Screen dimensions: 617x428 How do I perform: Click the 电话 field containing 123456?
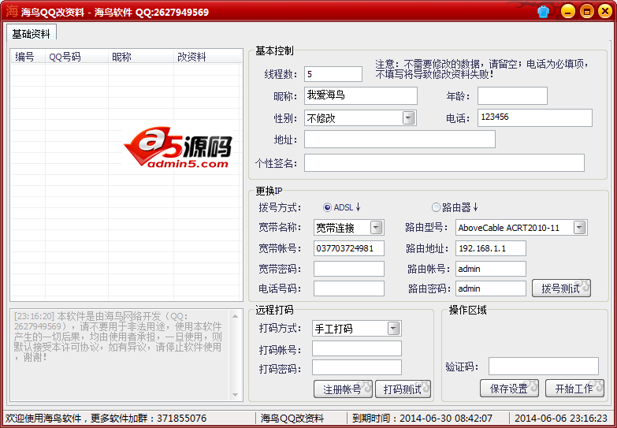point(535,117)
